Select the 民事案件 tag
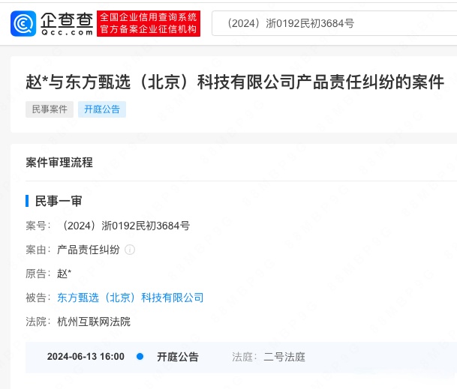Image resolution: width=457 pixels, height=389 pixels. tap(50, 109)
